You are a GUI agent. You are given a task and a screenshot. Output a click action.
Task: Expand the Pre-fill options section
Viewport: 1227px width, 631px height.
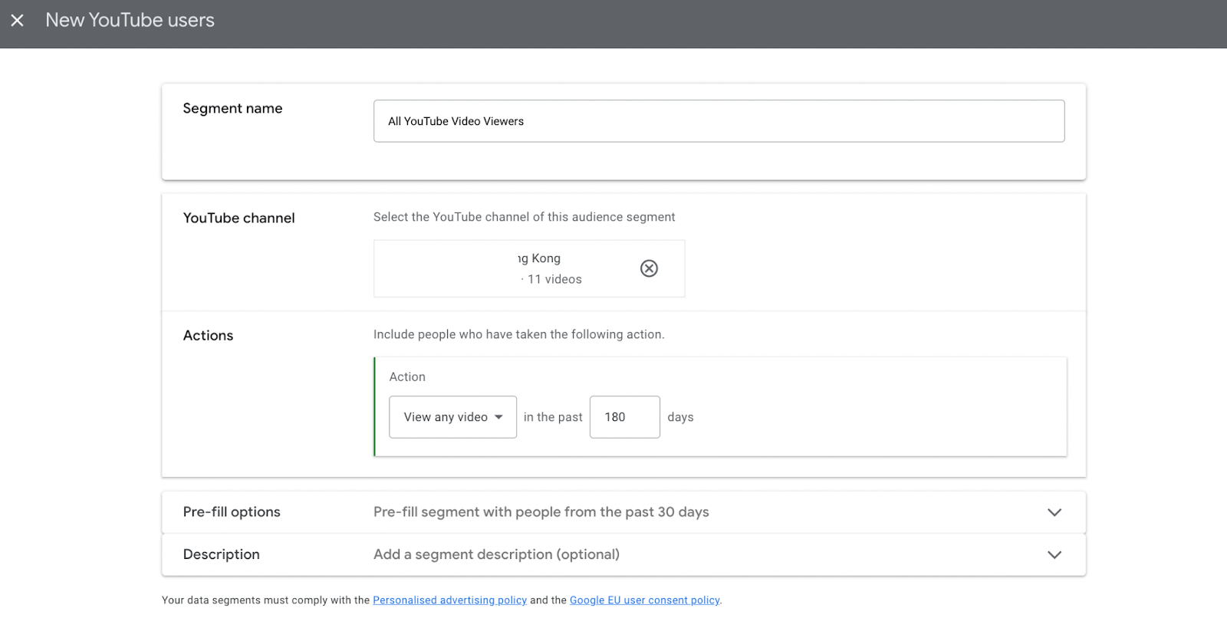[x=1054, y=512]
